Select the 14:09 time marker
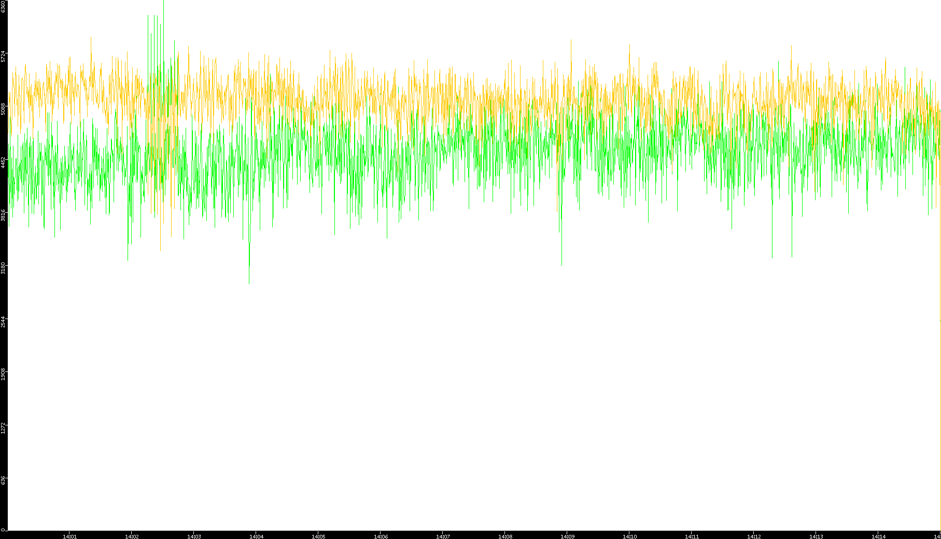This screenshot has height=539, width=941. tap(567, 536)
